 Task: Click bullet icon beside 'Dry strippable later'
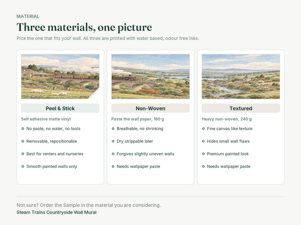pyautogui.click(x=113, y=141)
